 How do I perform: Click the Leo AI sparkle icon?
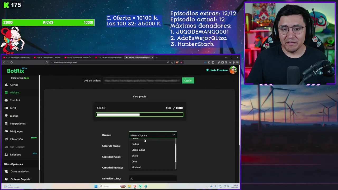click(x=230, y=63)
